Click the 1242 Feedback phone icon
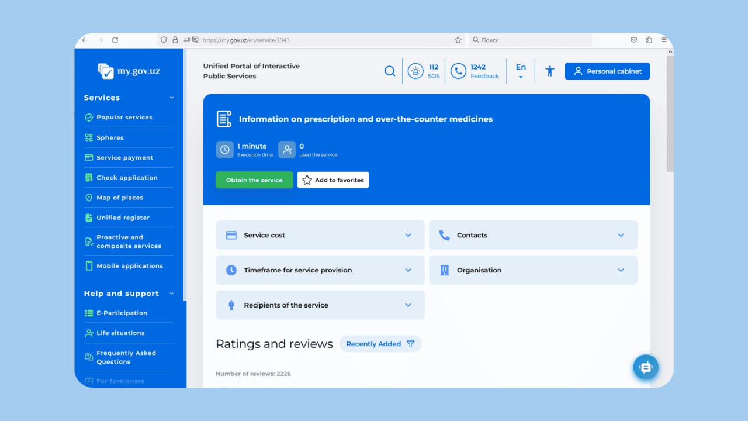The width and height of the screenshot is (748, 421). click(458, 71)
